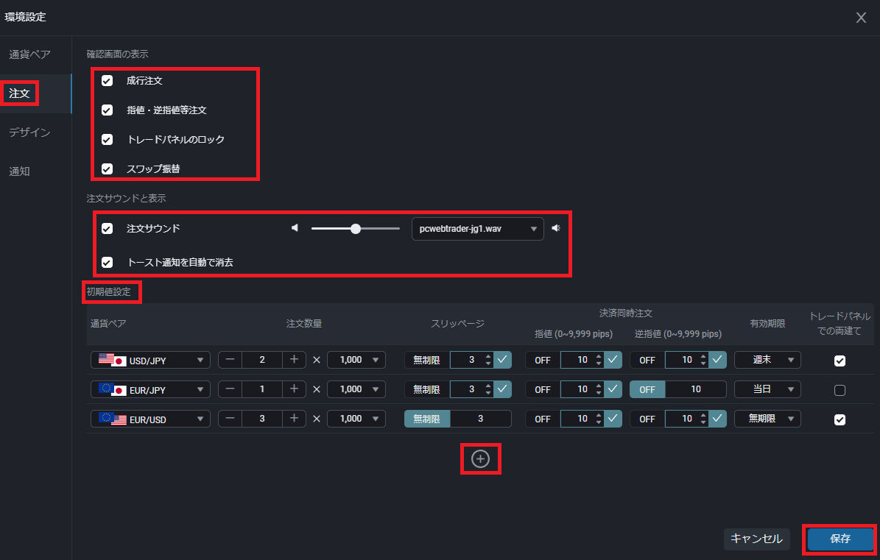
Task: Play the pcwebtrader-jg1.wav sound preview icon
Action: pyautogui.click(x=556, y=227)
